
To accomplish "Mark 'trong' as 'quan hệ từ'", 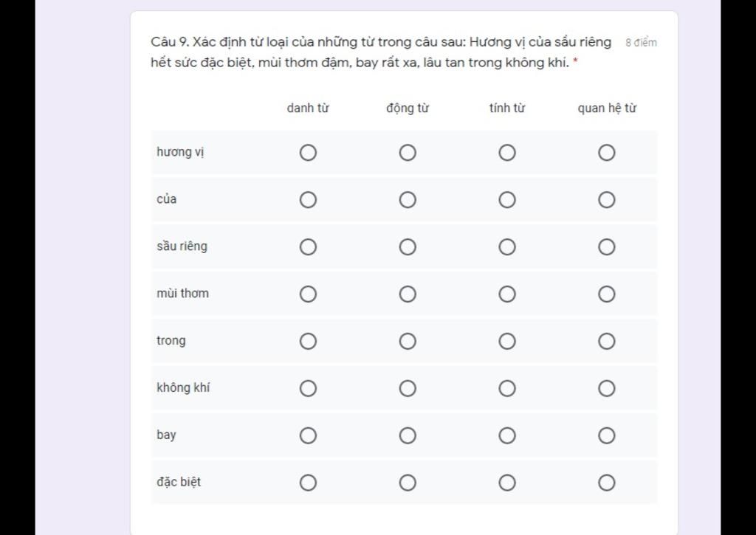I will 606,341.
